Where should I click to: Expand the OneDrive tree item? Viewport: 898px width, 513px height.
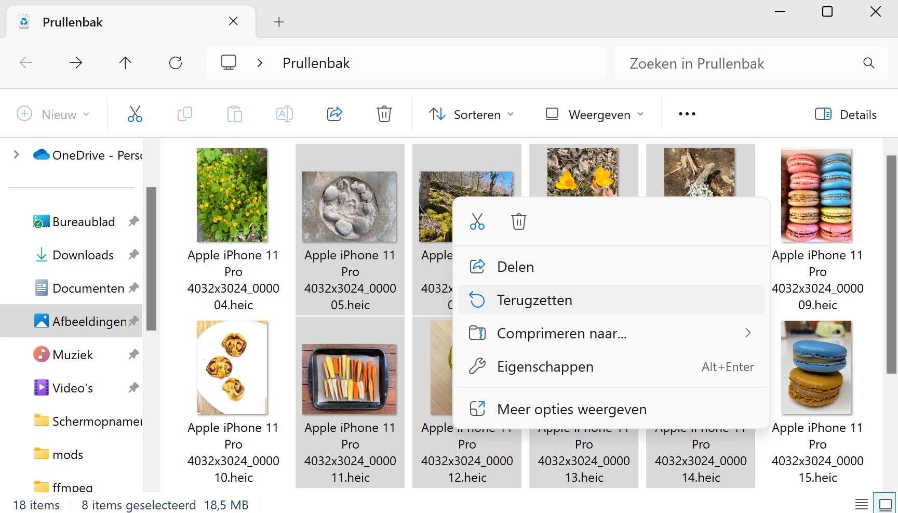(16, 155)
